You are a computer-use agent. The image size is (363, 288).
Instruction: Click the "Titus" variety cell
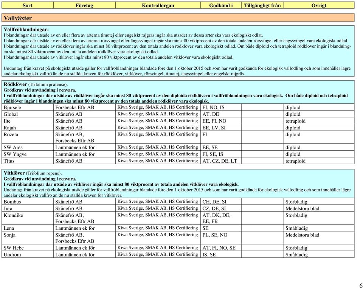(x=28, y=160)
